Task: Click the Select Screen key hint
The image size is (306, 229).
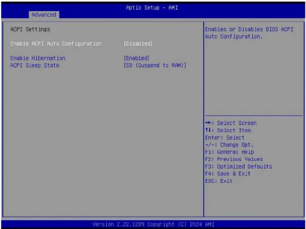Action: click(231, 123)
